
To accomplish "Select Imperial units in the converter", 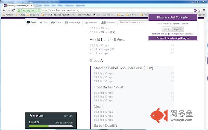I will point(178,29).
